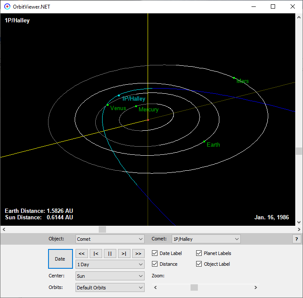Step back one frame with |< button
Viewport: 303px width, 298px height.
(x=96, y=253)
